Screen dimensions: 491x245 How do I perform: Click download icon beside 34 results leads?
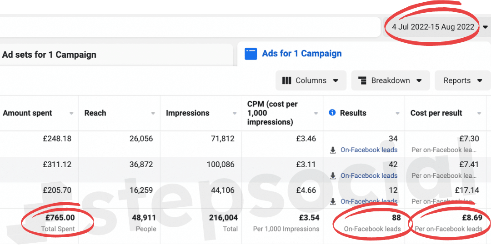[x=333, y=150]
